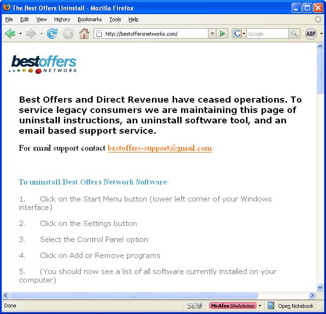326x314 pixels.
Task: Go to the Home page icon
Action: click(x=84, y=33)
